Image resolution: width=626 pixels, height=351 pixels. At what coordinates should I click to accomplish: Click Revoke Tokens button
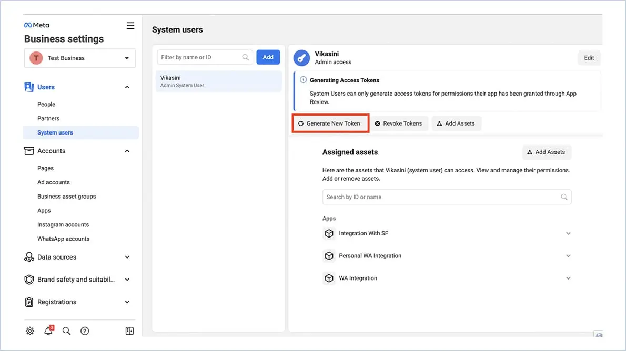pyautogui.click(x=399, y=123)
